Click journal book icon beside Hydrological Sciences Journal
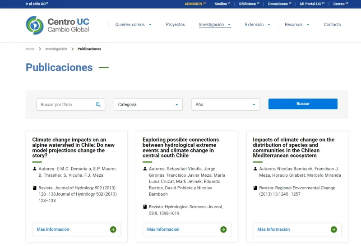The image size is (361, 246). click(145, 207)
